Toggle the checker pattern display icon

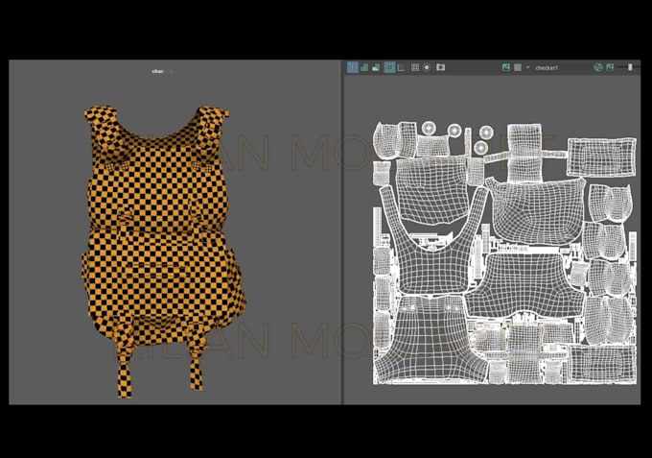518,67
